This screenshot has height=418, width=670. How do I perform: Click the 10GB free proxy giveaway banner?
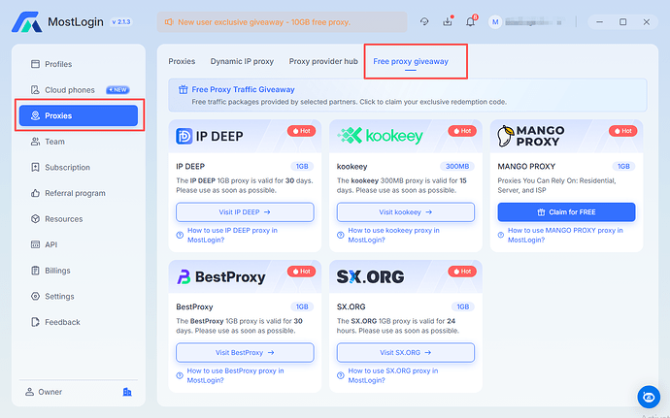[282, 21]
